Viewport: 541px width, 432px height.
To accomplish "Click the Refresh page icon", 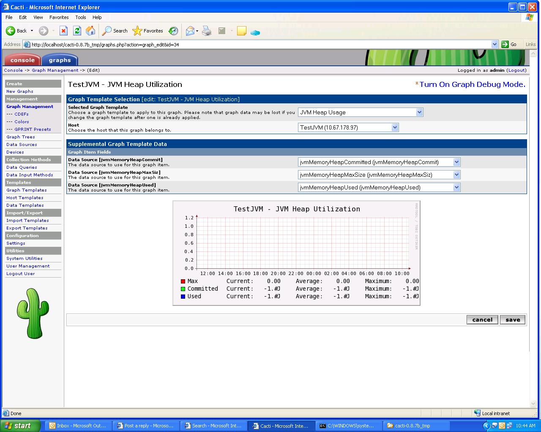I will (77, 31).
